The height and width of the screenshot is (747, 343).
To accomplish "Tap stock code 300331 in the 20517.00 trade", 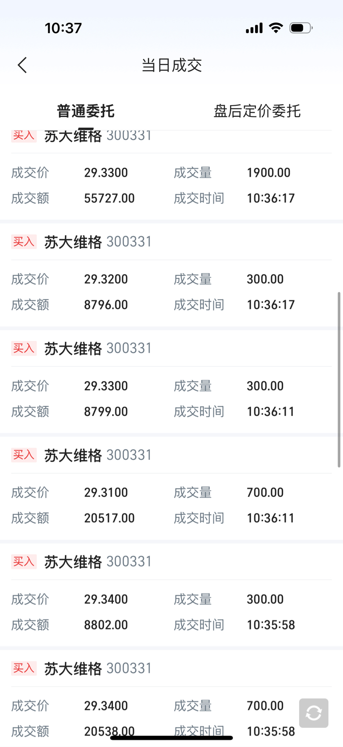I will [x=129, y=455].
